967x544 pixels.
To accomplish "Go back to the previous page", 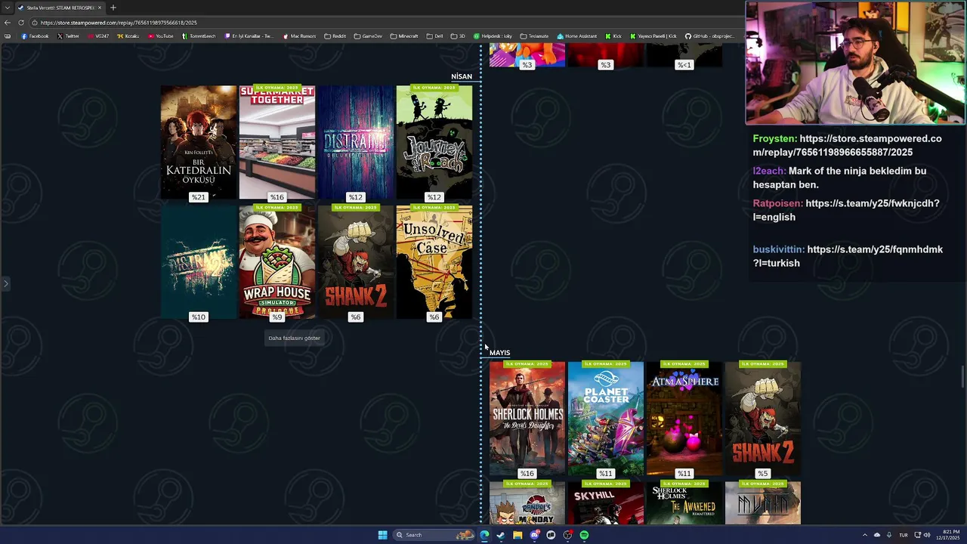I will [x=8, y=23].
